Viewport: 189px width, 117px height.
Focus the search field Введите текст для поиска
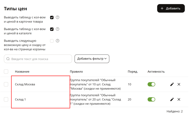click(38, 59)
